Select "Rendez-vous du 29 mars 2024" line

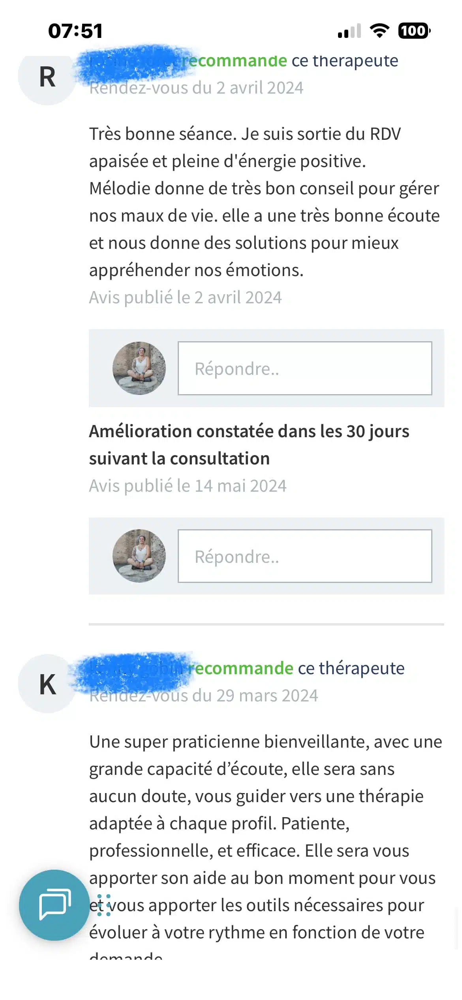[x=203, y=695]
